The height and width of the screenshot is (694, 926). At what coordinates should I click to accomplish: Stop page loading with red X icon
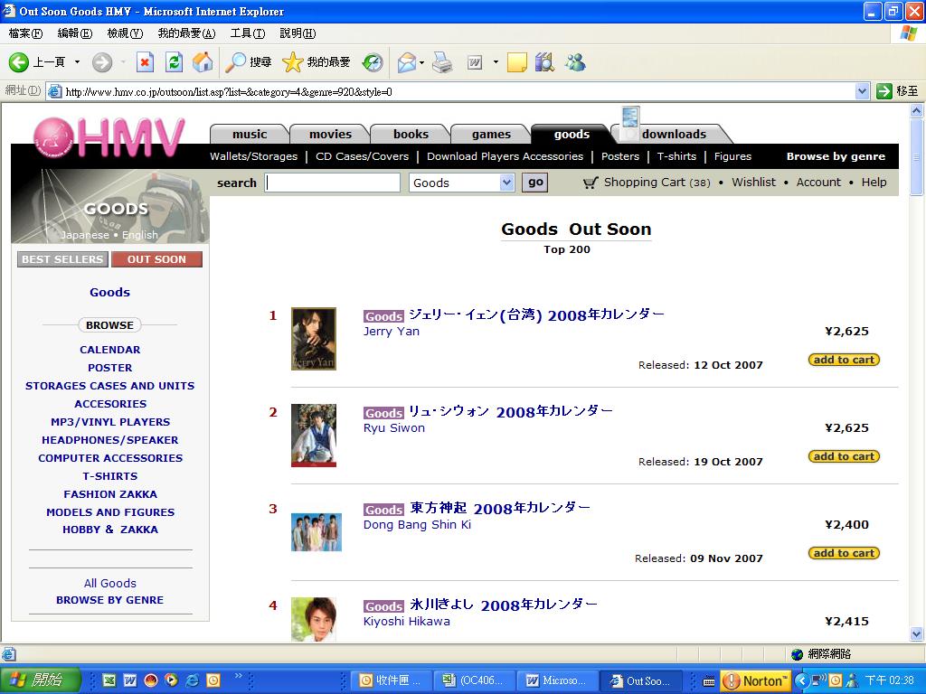coord(145,62)
